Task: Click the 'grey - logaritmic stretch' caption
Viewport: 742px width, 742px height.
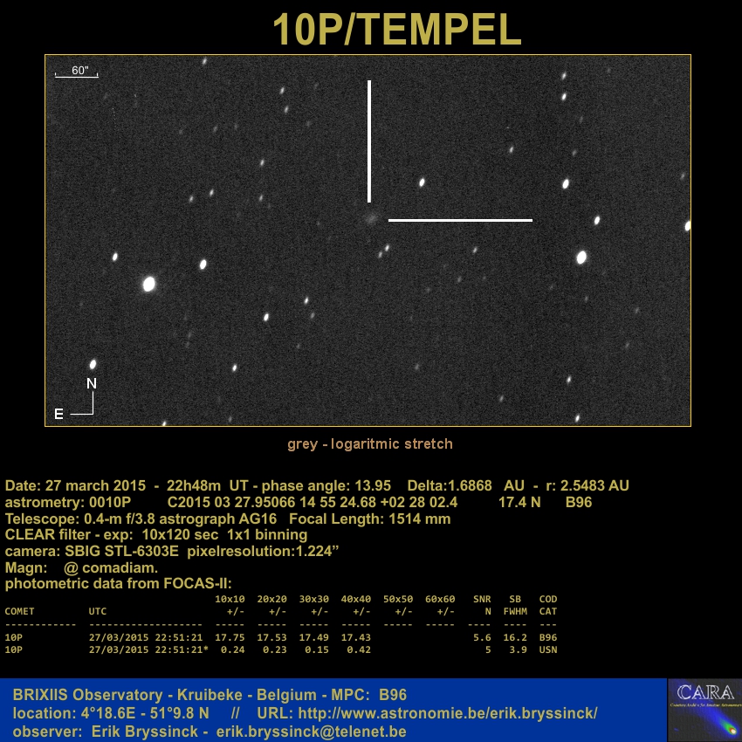Action: pyautogui.click(x=370, y=443)
